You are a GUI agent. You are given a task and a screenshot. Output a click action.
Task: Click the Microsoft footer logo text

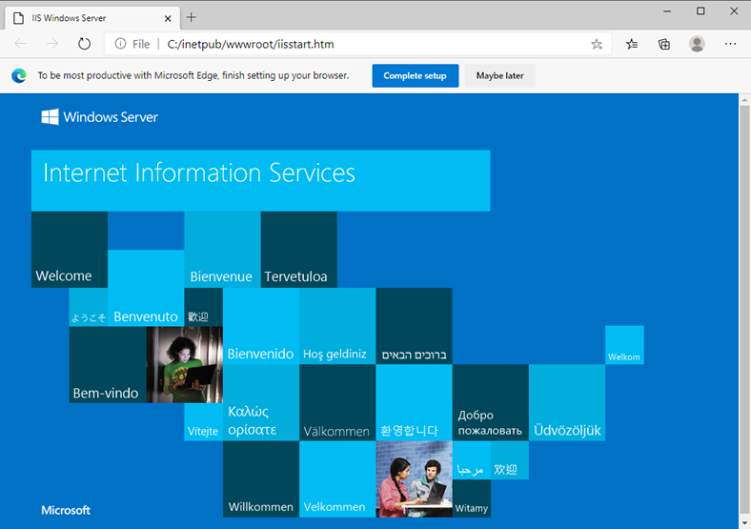(x=66, y=510)
